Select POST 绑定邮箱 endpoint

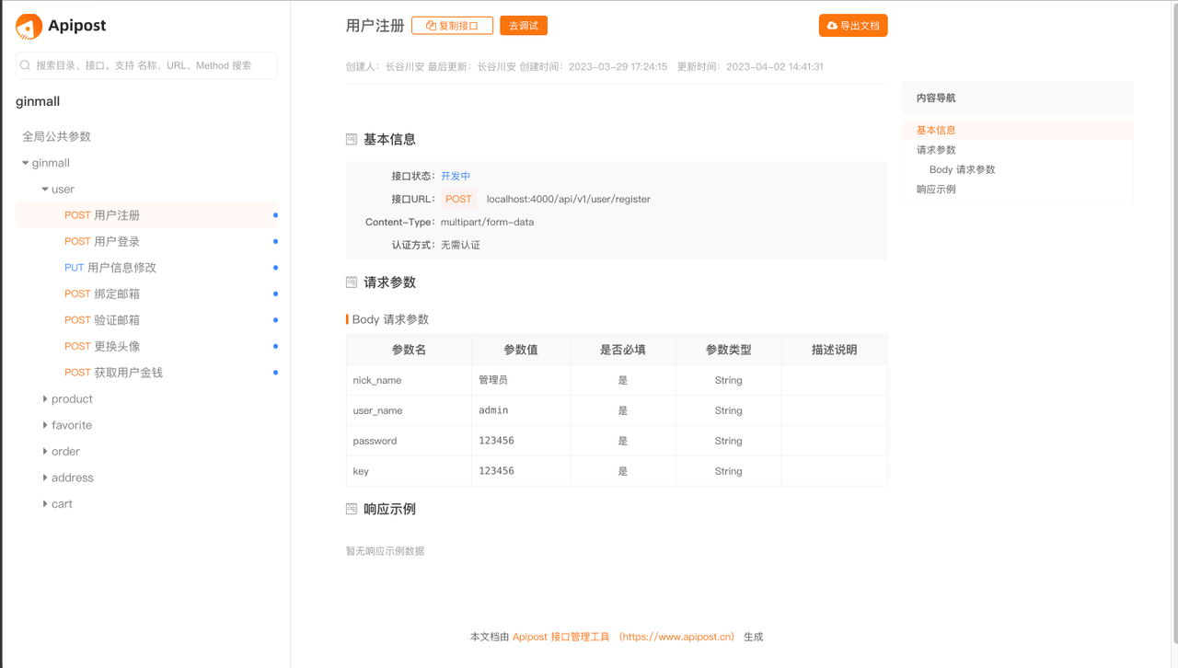pyautogui.click(x=147, y=294)
